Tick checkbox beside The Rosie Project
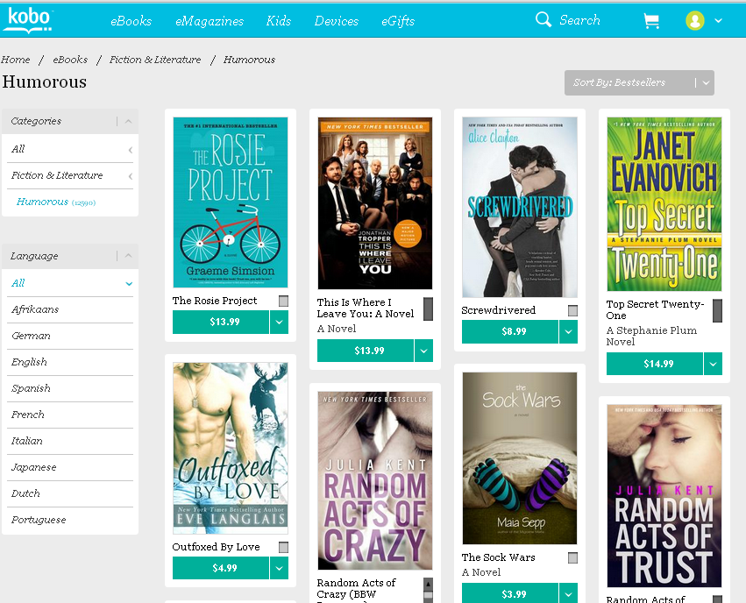746x603 pixels. pos(283,301)
